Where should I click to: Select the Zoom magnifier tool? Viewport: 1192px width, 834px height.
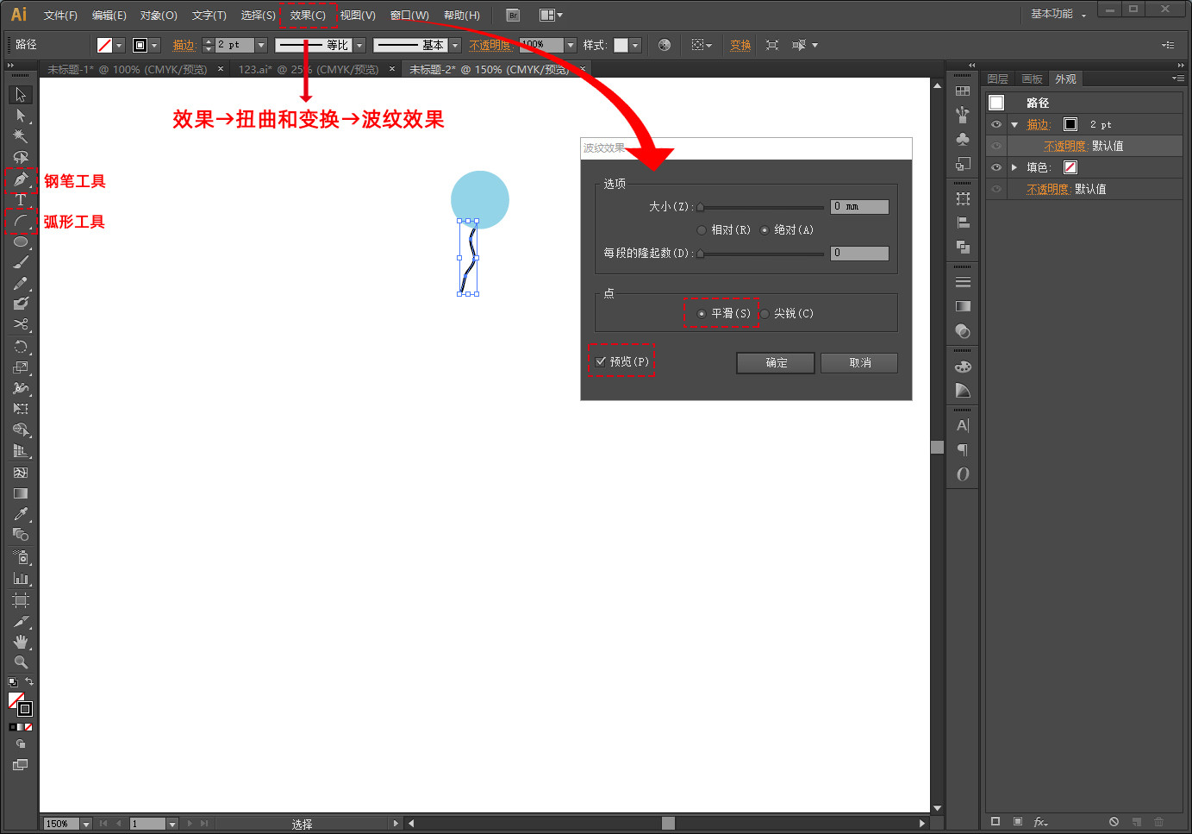21,662
